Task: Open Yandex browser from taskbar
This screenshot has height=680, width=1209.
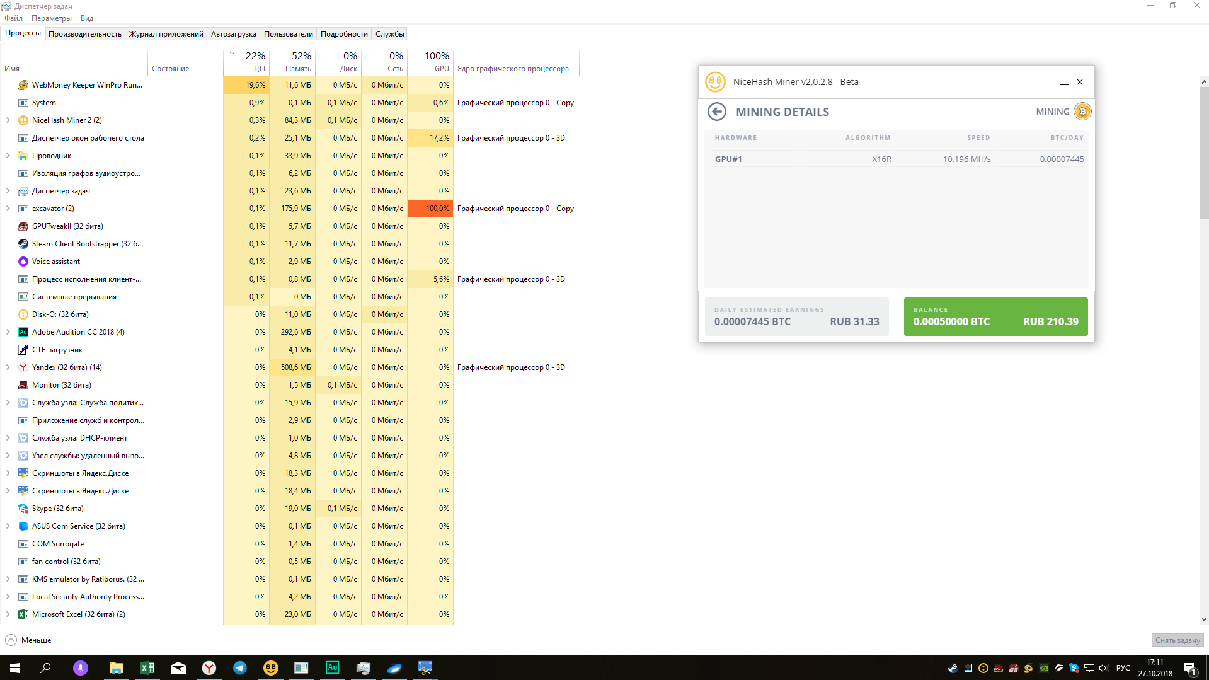Action: pyautogui.click(x=209, y=668)
